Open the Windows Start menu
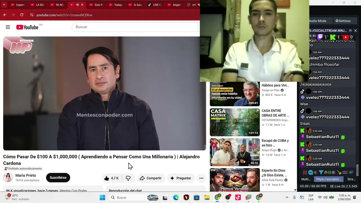The height and width of the screenshot is (203, 361). point(102,197)
